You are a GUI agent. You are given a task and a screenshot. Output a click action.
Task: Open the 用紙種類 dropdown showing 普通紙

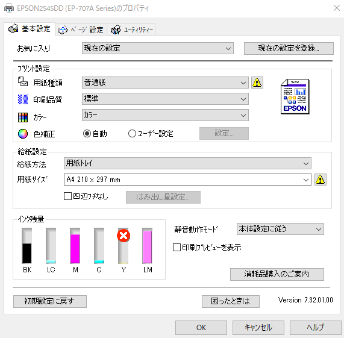coord(165,83)
